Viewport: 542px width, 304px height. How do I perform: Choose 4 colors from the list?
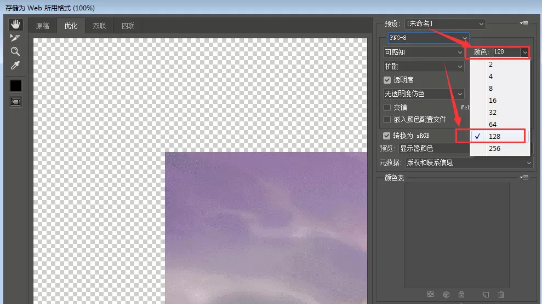tap(500, 76)
